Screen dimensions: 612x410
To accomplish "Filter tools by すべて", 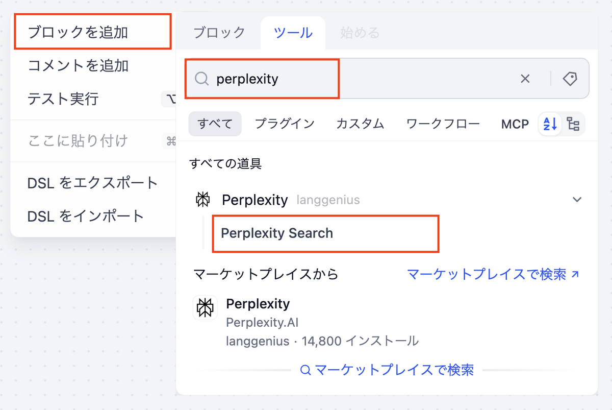I will 215,124.
